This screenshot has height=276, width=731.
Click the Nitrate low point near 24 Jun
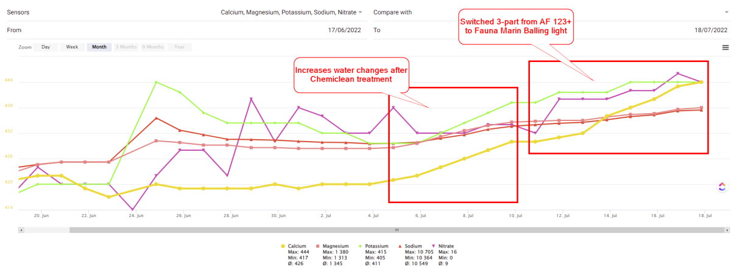[x=132, y=210]
